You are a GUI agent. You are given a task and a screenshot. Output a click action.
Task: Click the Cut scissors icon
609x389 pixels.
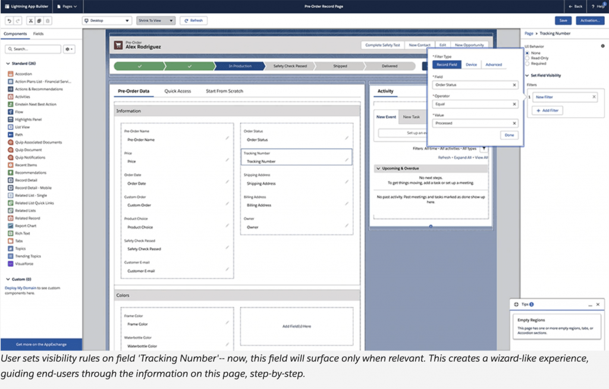pyautogui.click(x=31, y=20)
